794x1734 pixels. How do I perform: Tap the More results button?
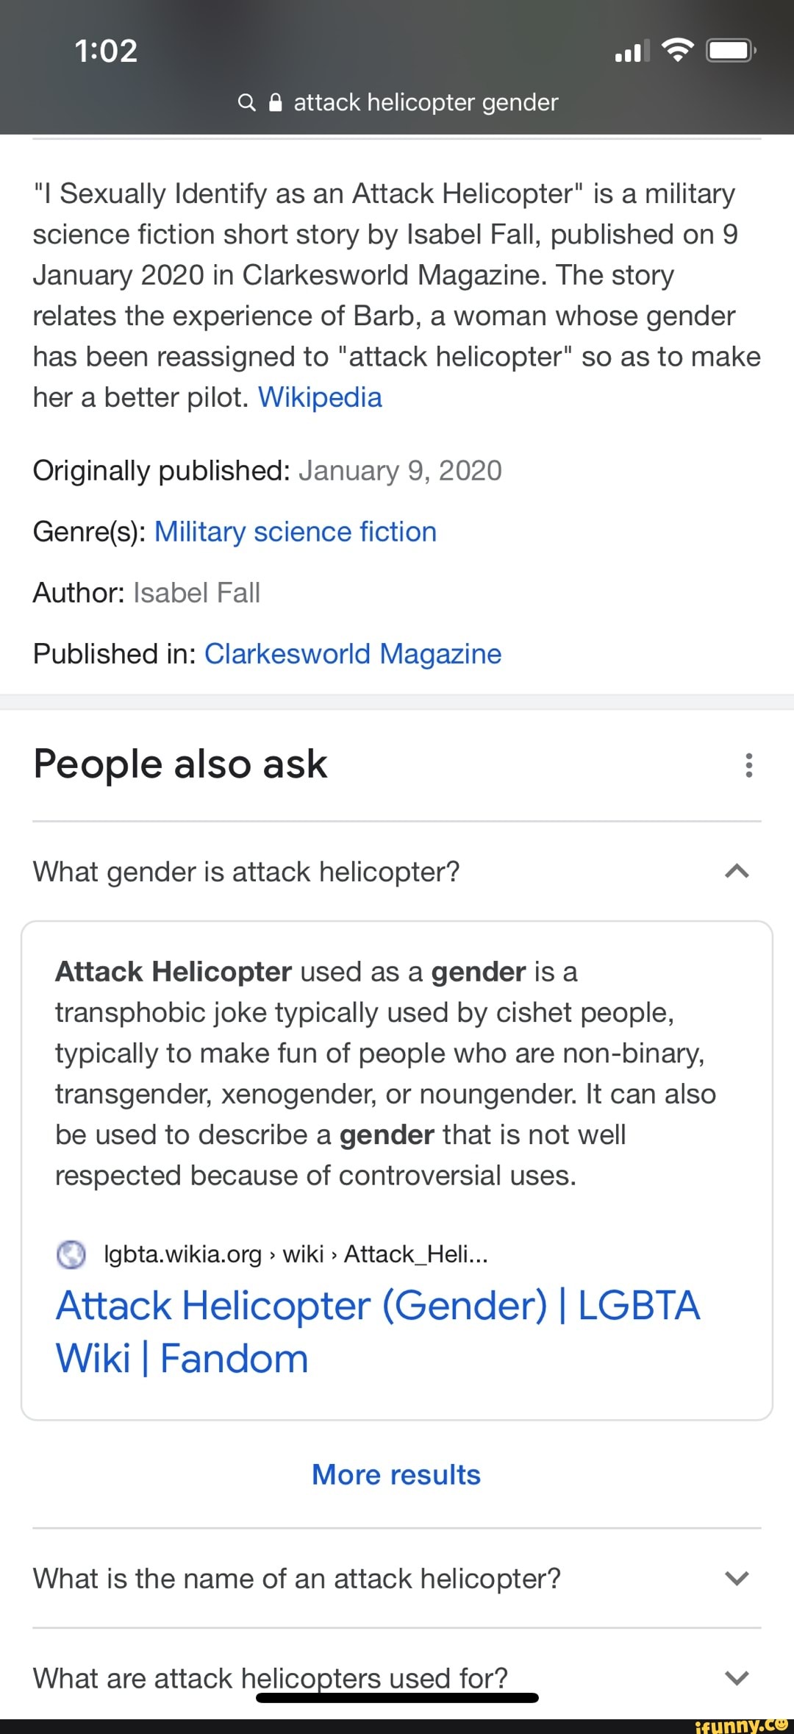tap(396, 1474)
